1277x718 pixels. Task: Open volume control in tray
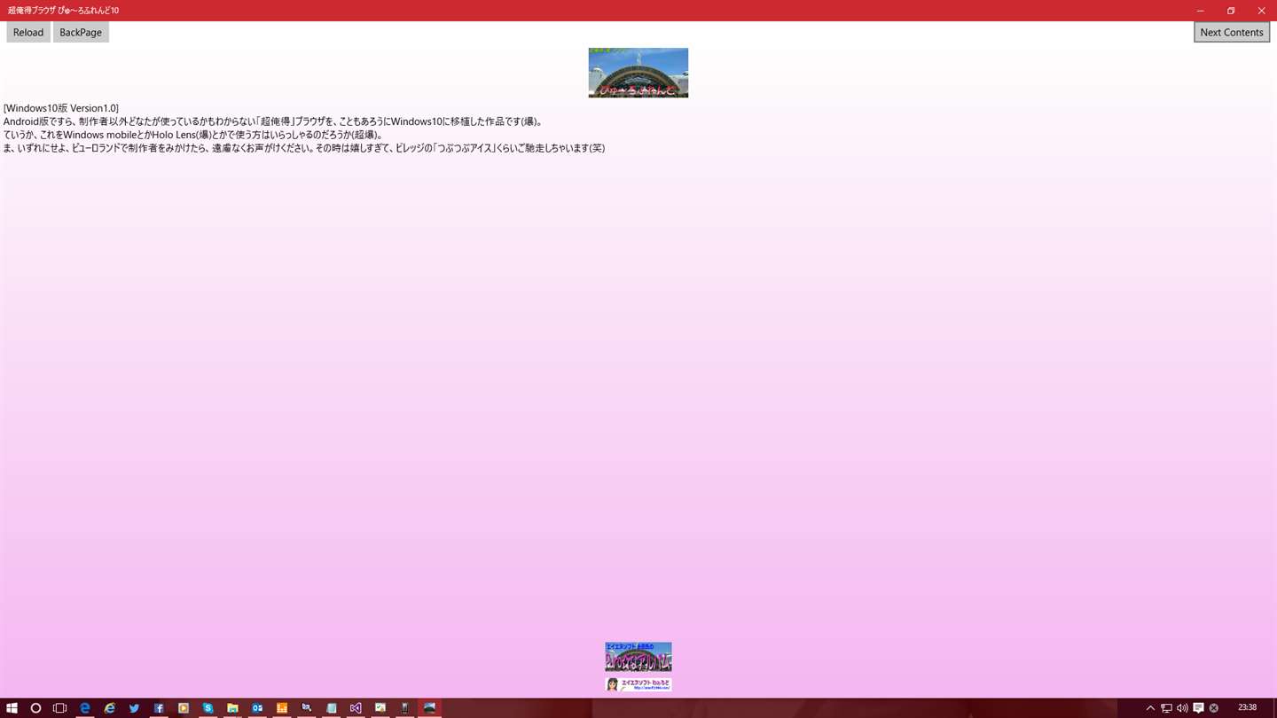click(1182, 708)
